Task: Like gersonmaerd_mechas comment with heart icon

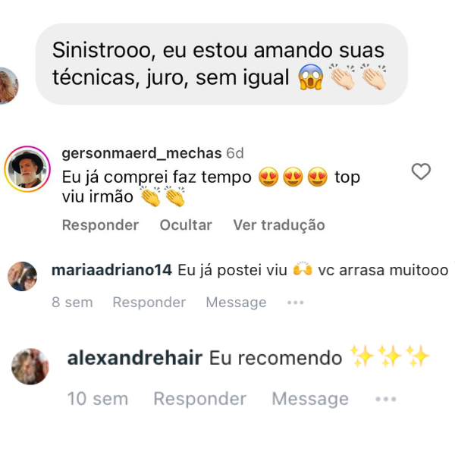Action: point(421,171)
